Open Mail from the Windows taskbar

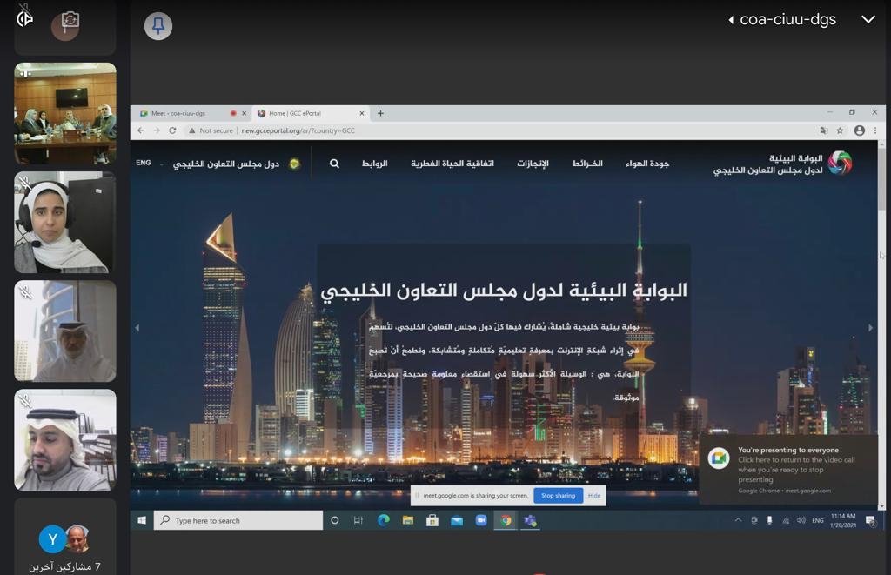pyautogui.click(x=456, y=520)
